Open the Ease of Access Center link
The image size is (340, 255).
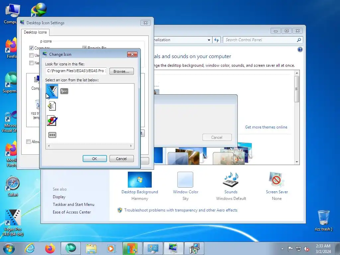pos(72,212)
